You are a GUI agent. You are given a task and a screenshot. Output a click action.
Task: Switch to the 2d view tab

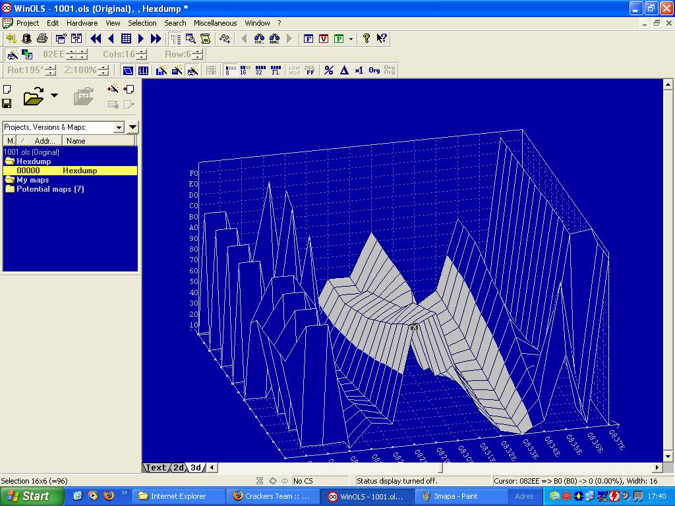[179, 468]
